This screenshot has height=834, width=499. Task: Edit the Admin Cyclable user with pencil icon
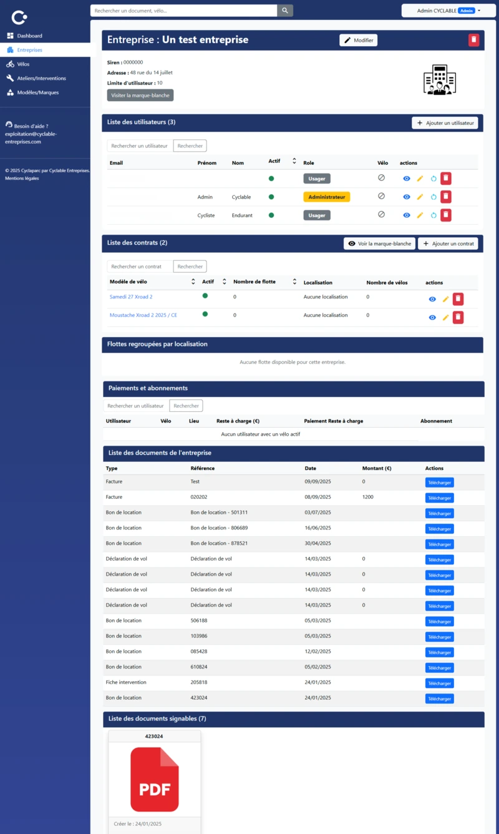coord(420,197)
